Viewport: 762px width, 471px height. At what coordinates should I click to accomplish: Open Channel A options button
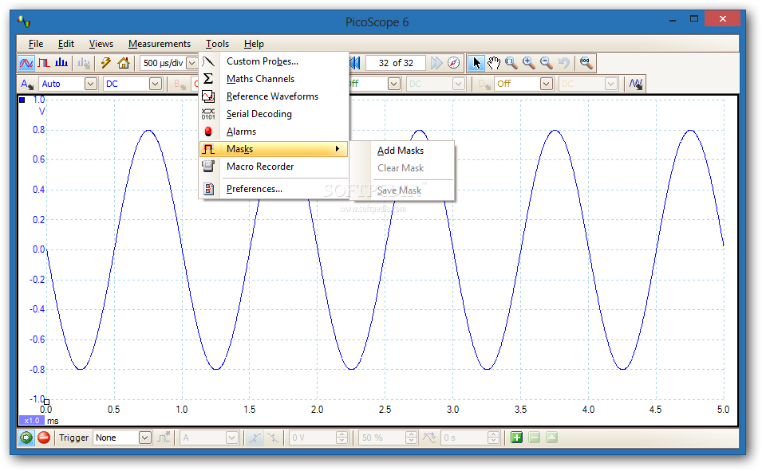[27, 84]
